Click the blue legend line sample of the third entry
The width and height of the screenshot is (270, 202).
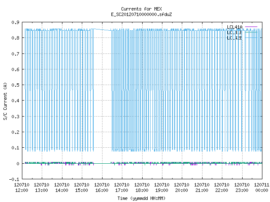pos(251,37)
